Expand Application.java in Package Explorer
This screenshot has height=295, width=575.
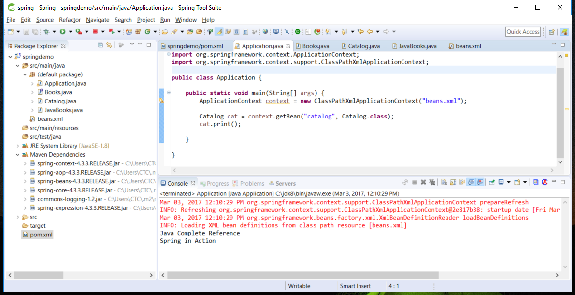click(x=32, y=84)
